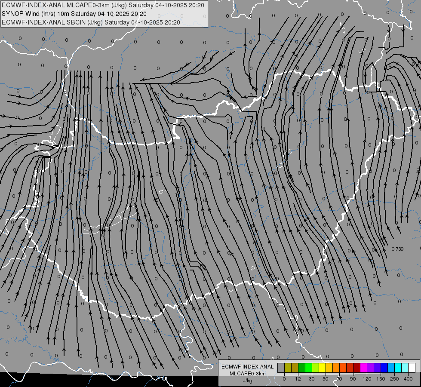This screenshot has width=421, height=387.
Task: Click the white swatch at the legend end
Action: pyautogui.click(x=412, y=368)
